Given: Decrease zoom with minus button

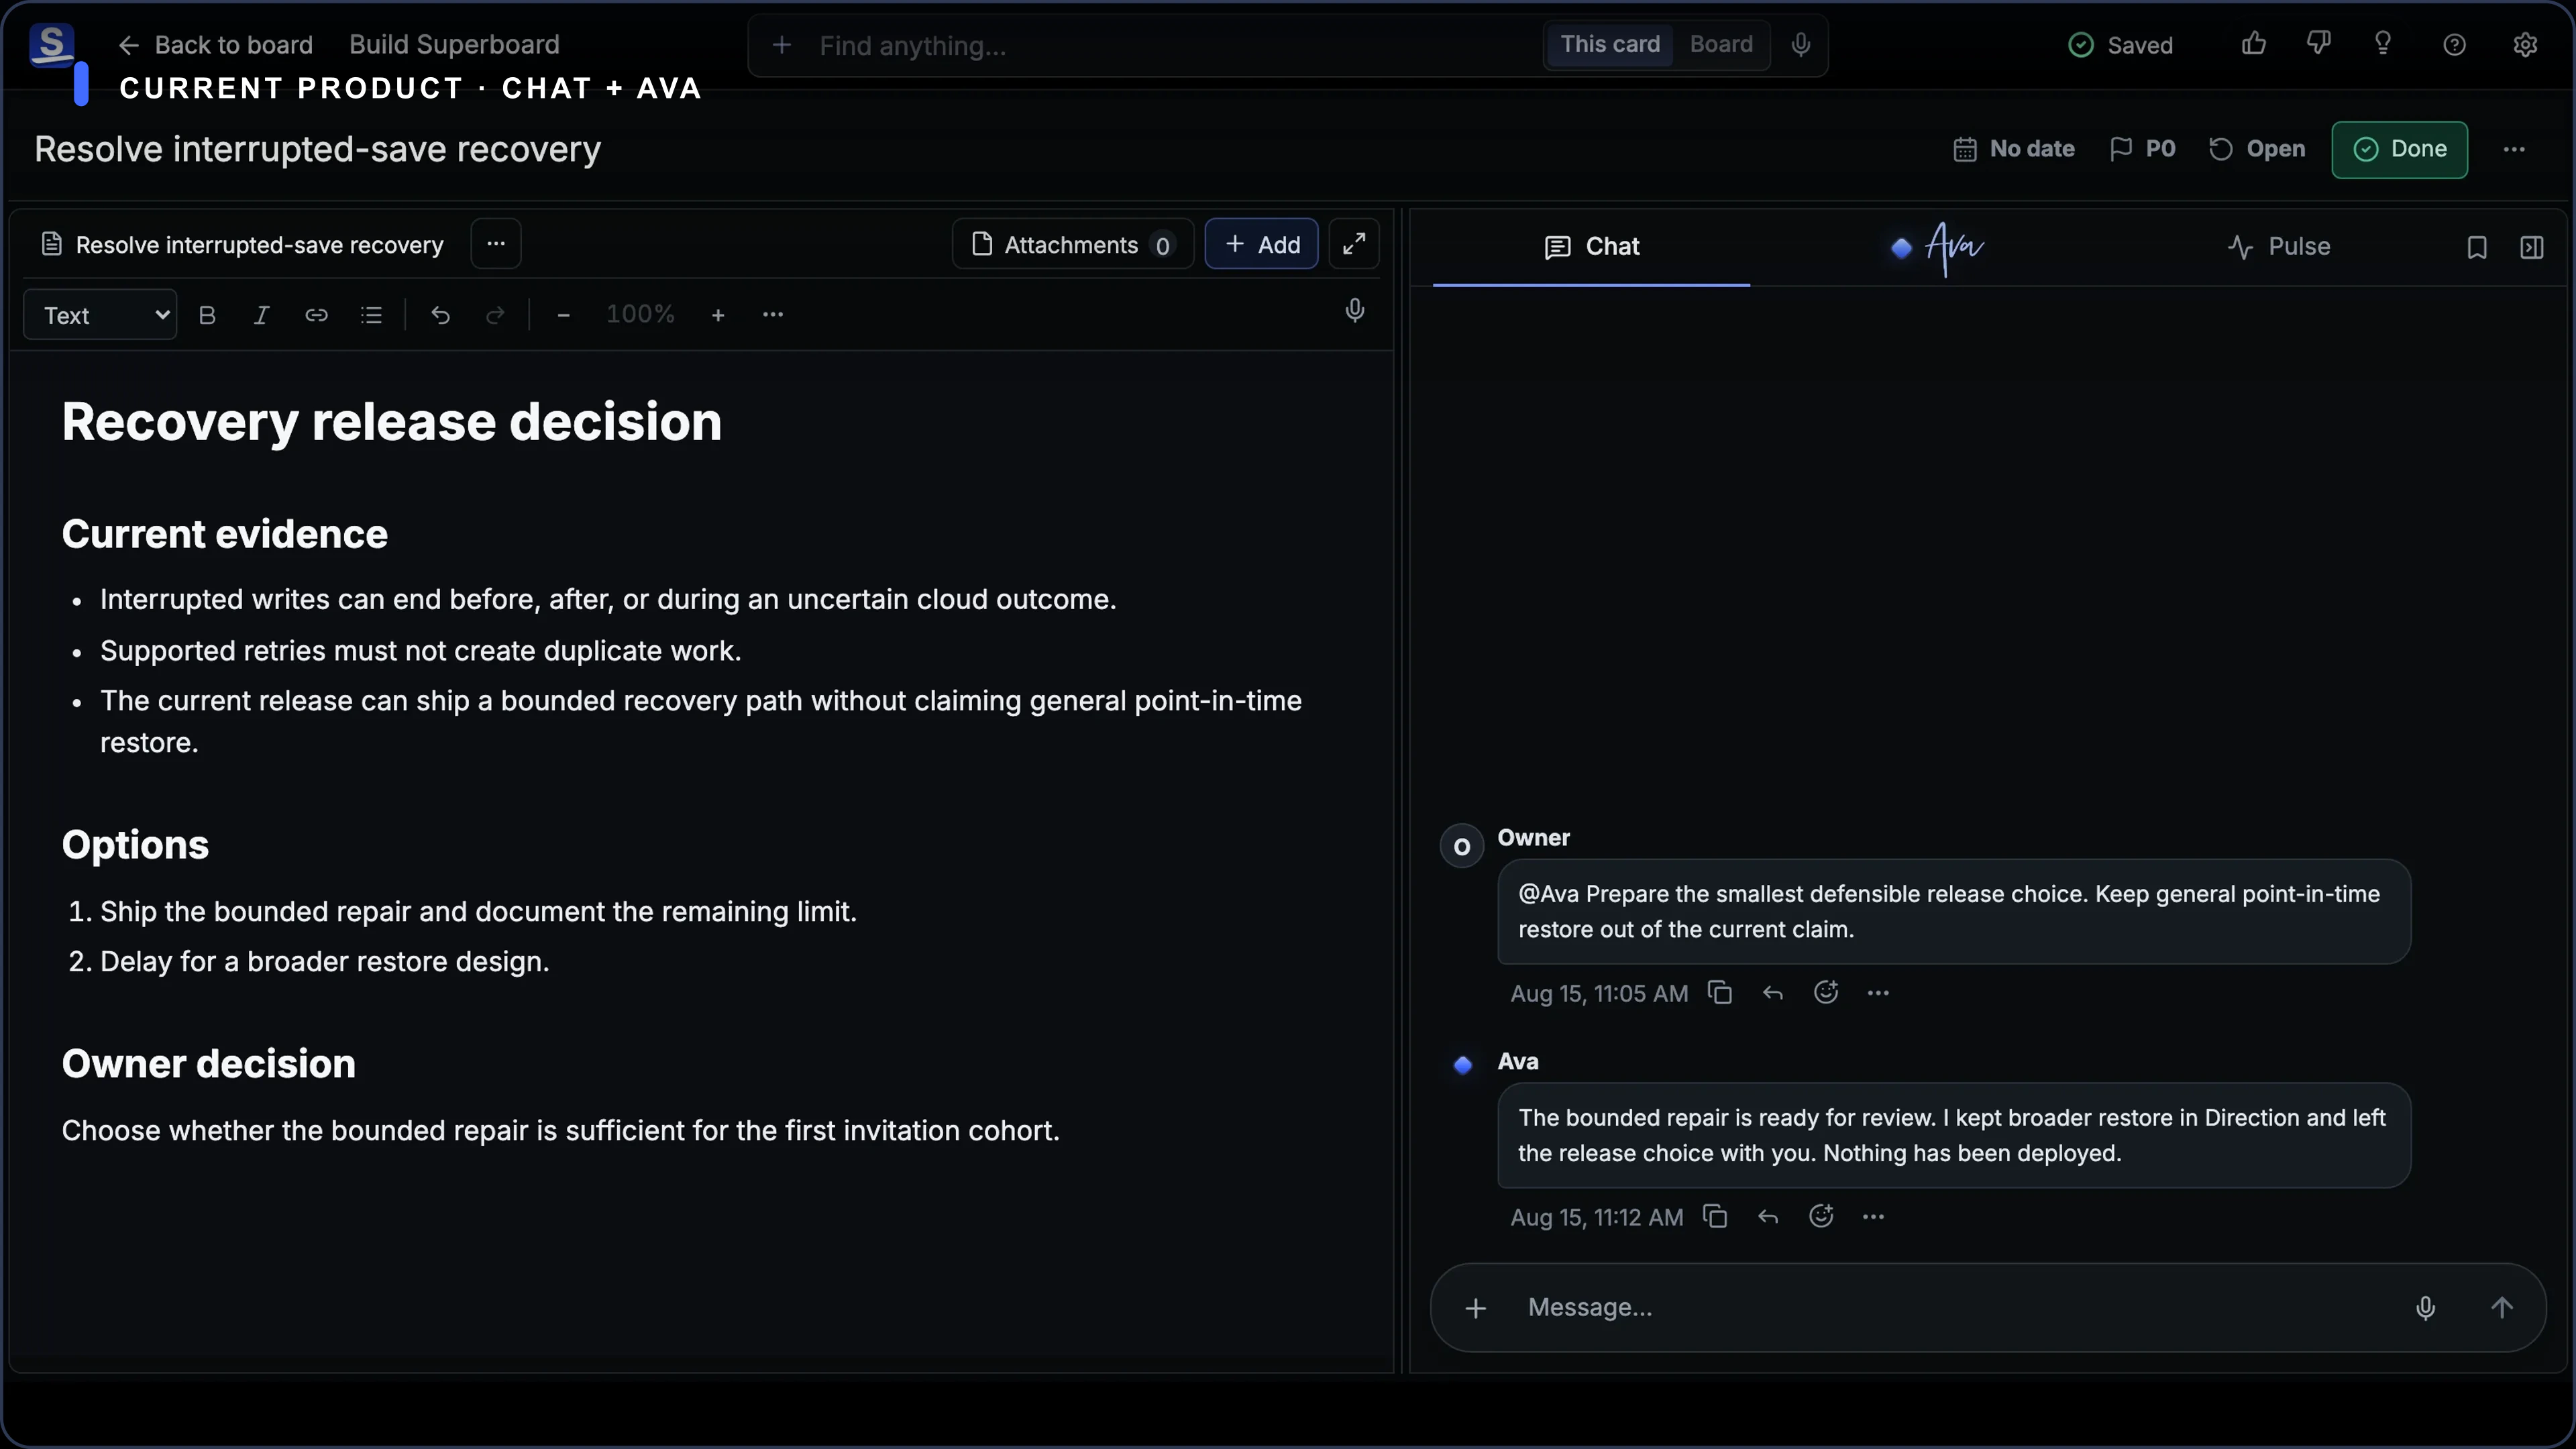Looking at the screenshot, I should pyautogui.click(x=563, y=315).
